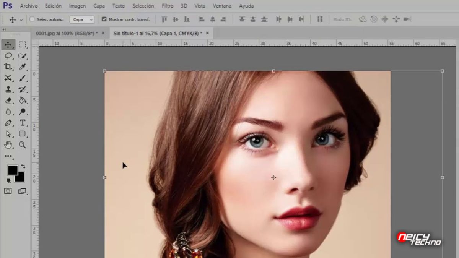
Task: Open the Edición menu
Action: (53, 6)
